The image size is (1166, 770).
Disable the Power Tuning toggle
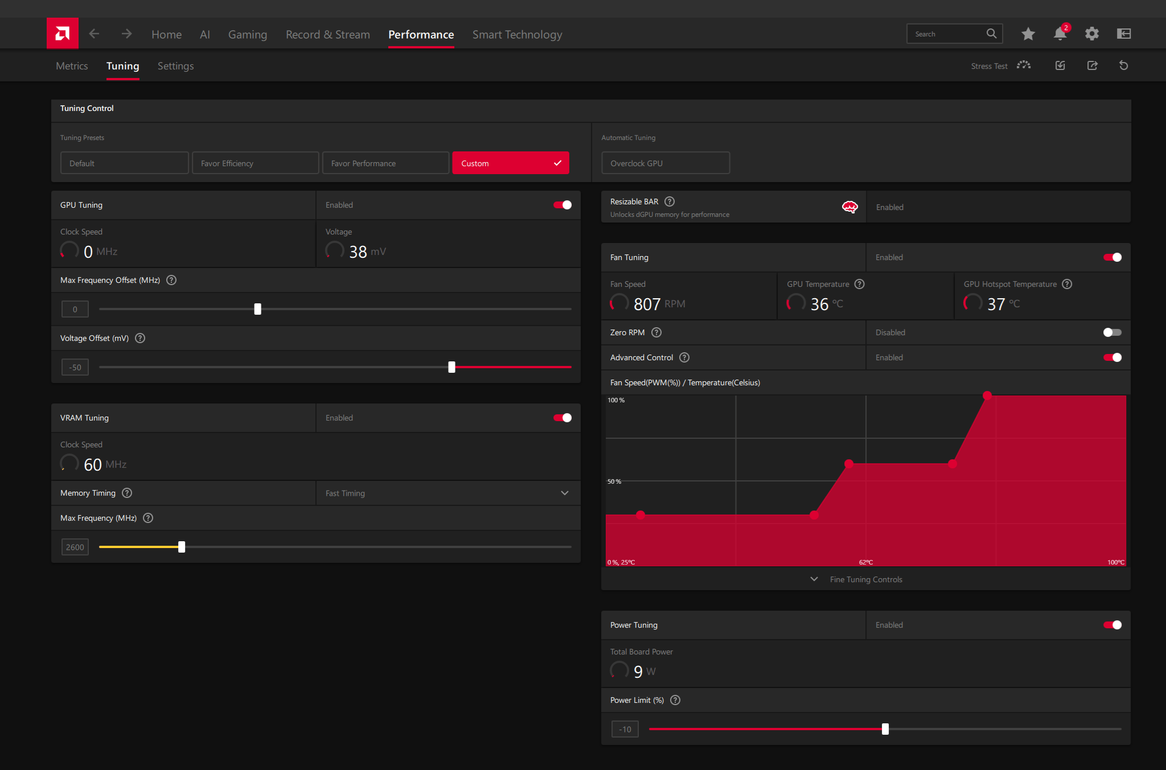(1112, 625)
